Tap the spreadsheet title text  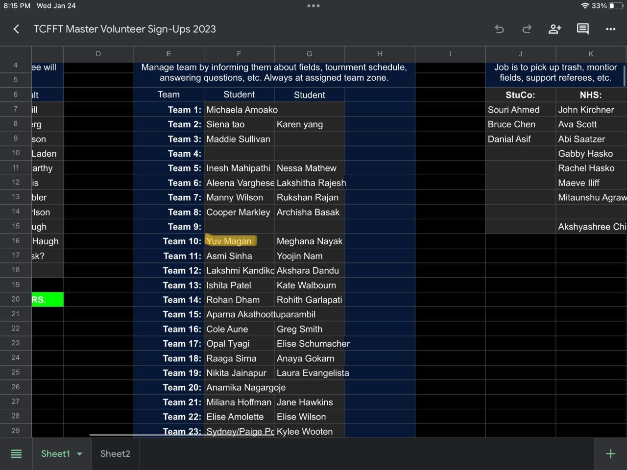click(x=124, y=29)
